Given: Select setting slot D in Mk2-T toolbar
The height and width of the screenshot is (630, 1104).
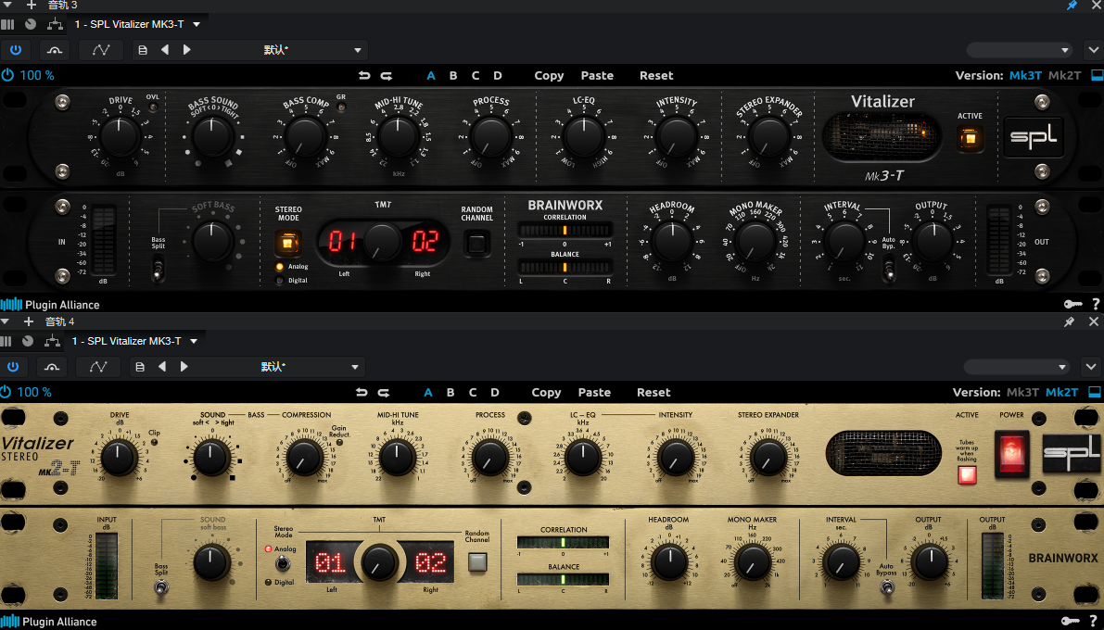Looking at the screenshot, I should pos(494,392).
